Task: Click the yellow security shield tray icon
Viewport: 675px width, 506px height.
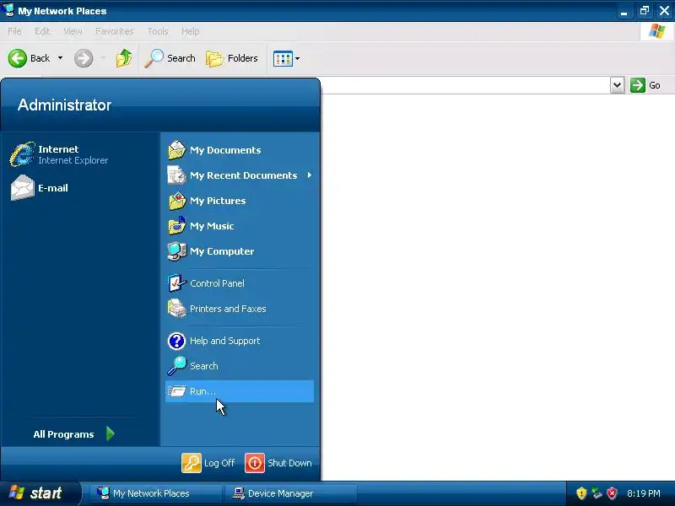Action: point(581,493)
